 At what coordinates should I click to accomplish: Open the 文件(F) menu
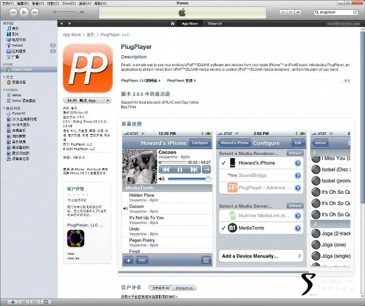pos(8,3)
